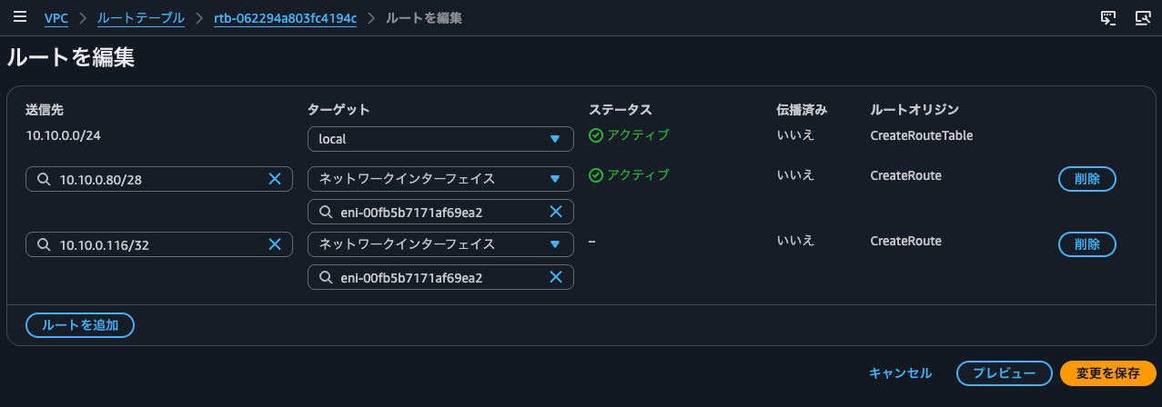Click ルートを追加 button

[80, 325]
